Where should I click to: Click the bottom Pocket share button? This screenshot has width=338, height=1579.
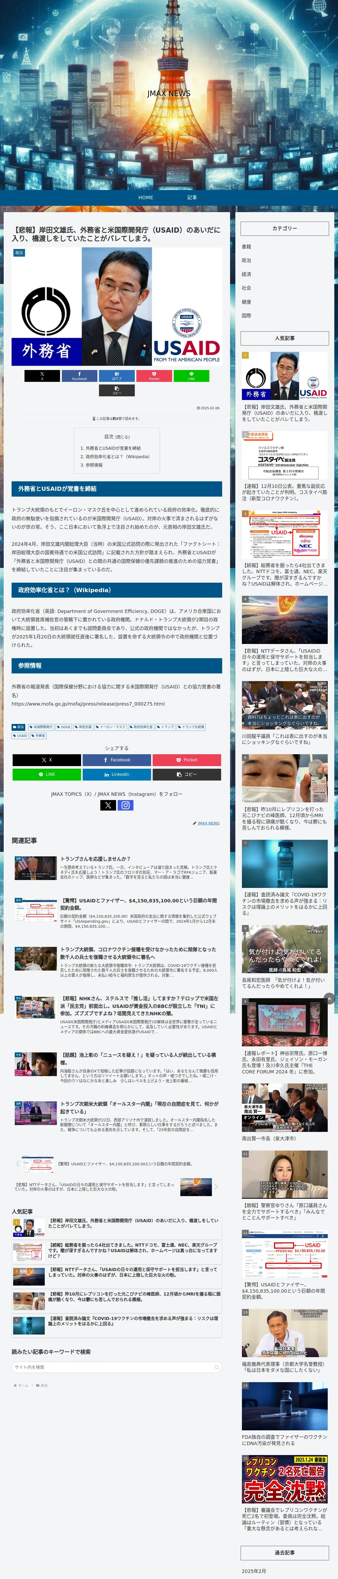pyautogui.click(x=186, y=759)
